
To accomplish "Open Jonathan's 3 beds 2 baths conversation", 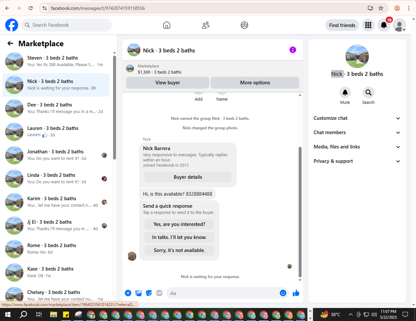I will coord(56,155).
